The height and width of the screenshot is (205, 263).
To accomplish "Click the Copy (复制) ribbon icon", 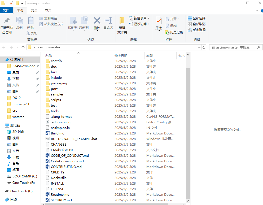I will (19, 21).
